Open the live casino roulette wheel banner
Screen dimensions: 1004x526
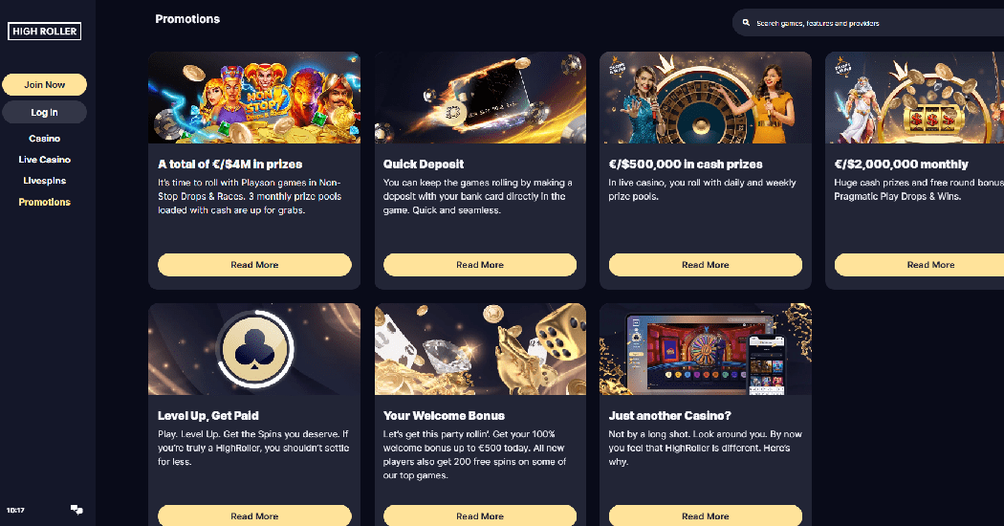706,98
